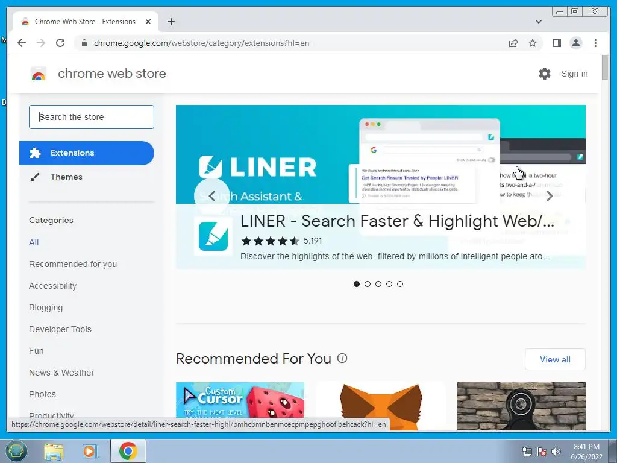Advance to the next carousel slide
The image size is (617, 463).
pos(550,196)
